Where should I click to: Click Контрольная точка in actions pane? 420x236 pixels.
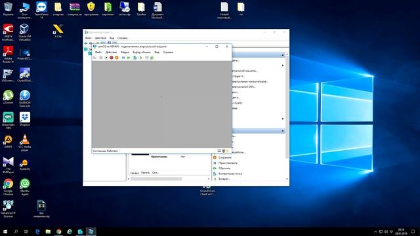pos(230,174)
